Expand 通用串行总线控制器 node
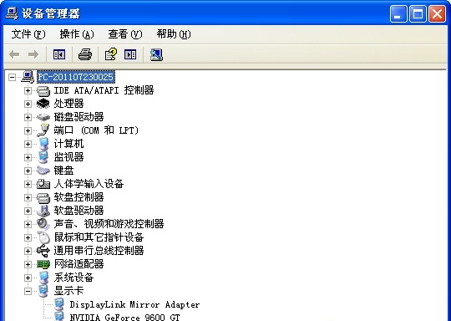Screen dimensions: 451x321 coord(28,251)
